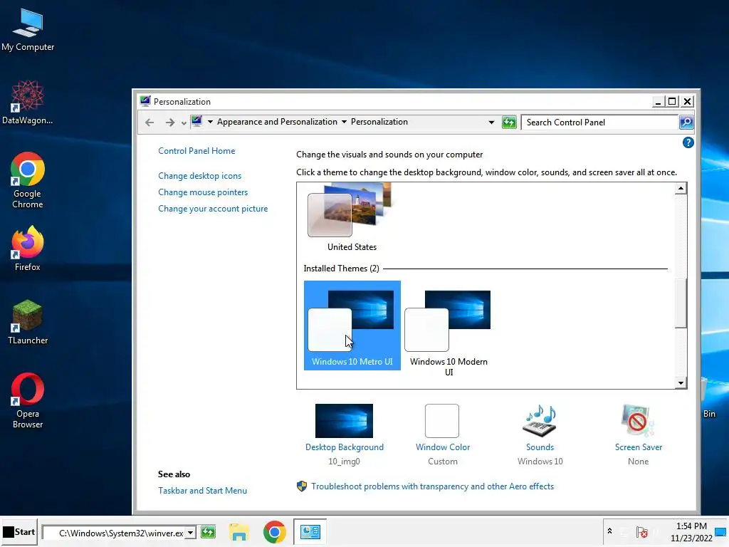The image size is (729, 547).
Task: Click the theme list scrollbar thumb
Action: (681, 303)
